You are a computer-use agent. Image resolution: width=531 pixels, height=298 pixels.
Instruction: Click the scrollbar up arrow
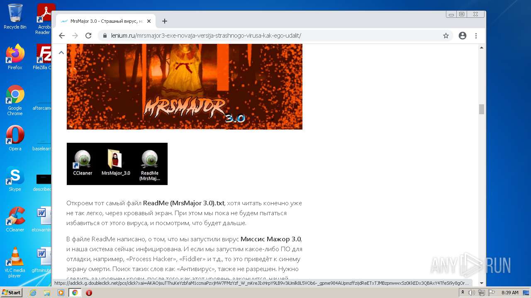tap(482, 47)
